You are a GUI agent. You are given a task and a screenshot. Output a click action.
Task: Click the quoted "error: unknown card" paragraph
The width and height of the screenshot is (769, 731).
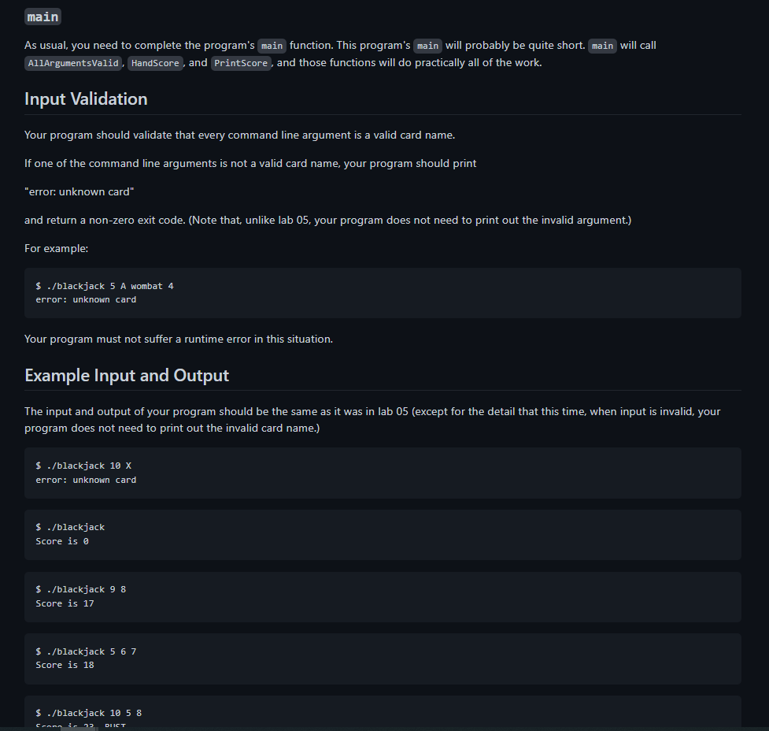[79, 192]
